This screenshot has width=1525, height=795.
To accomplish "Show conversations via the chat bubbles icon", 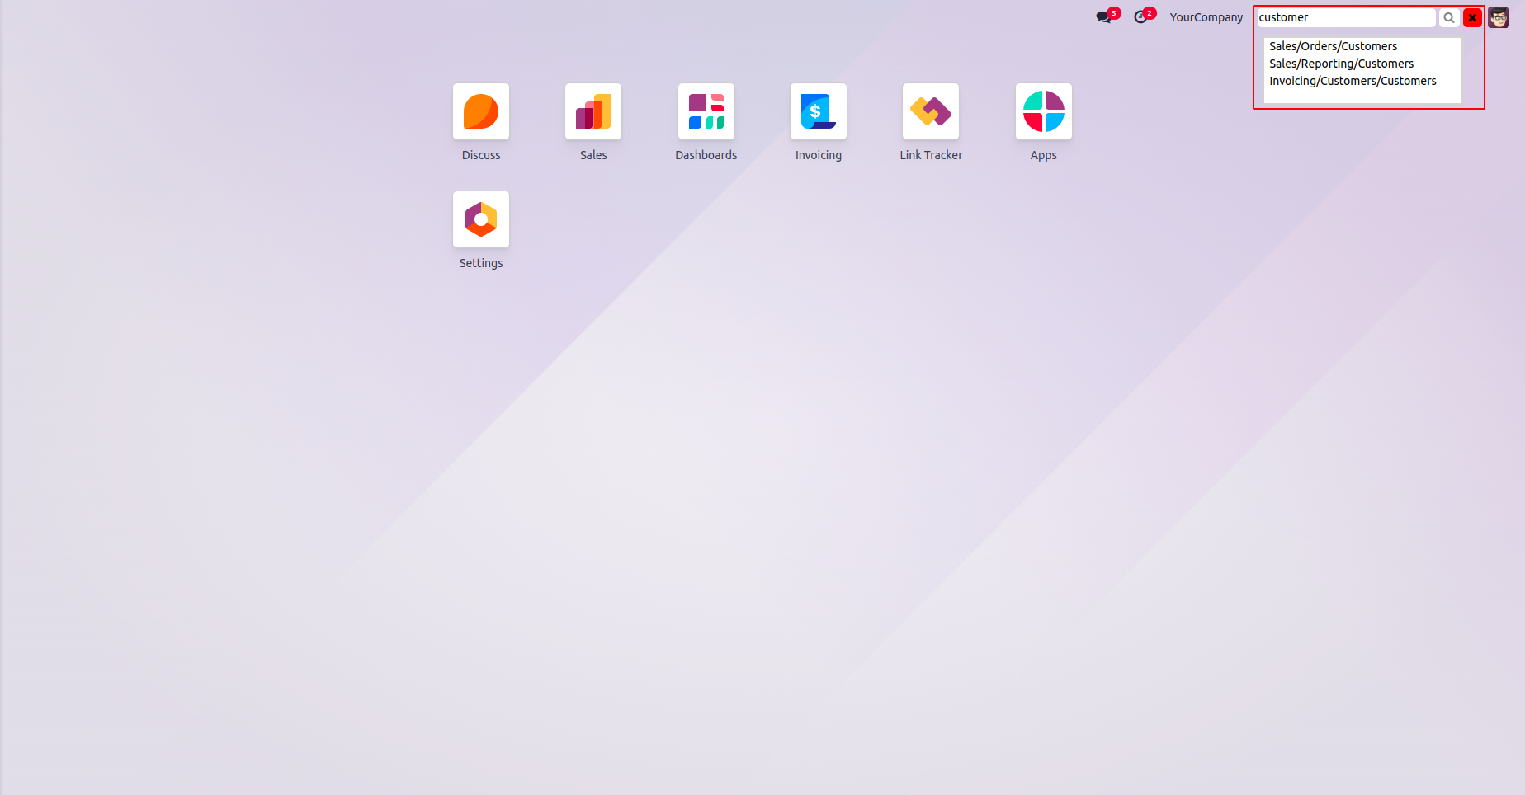I will point(1103,17).
